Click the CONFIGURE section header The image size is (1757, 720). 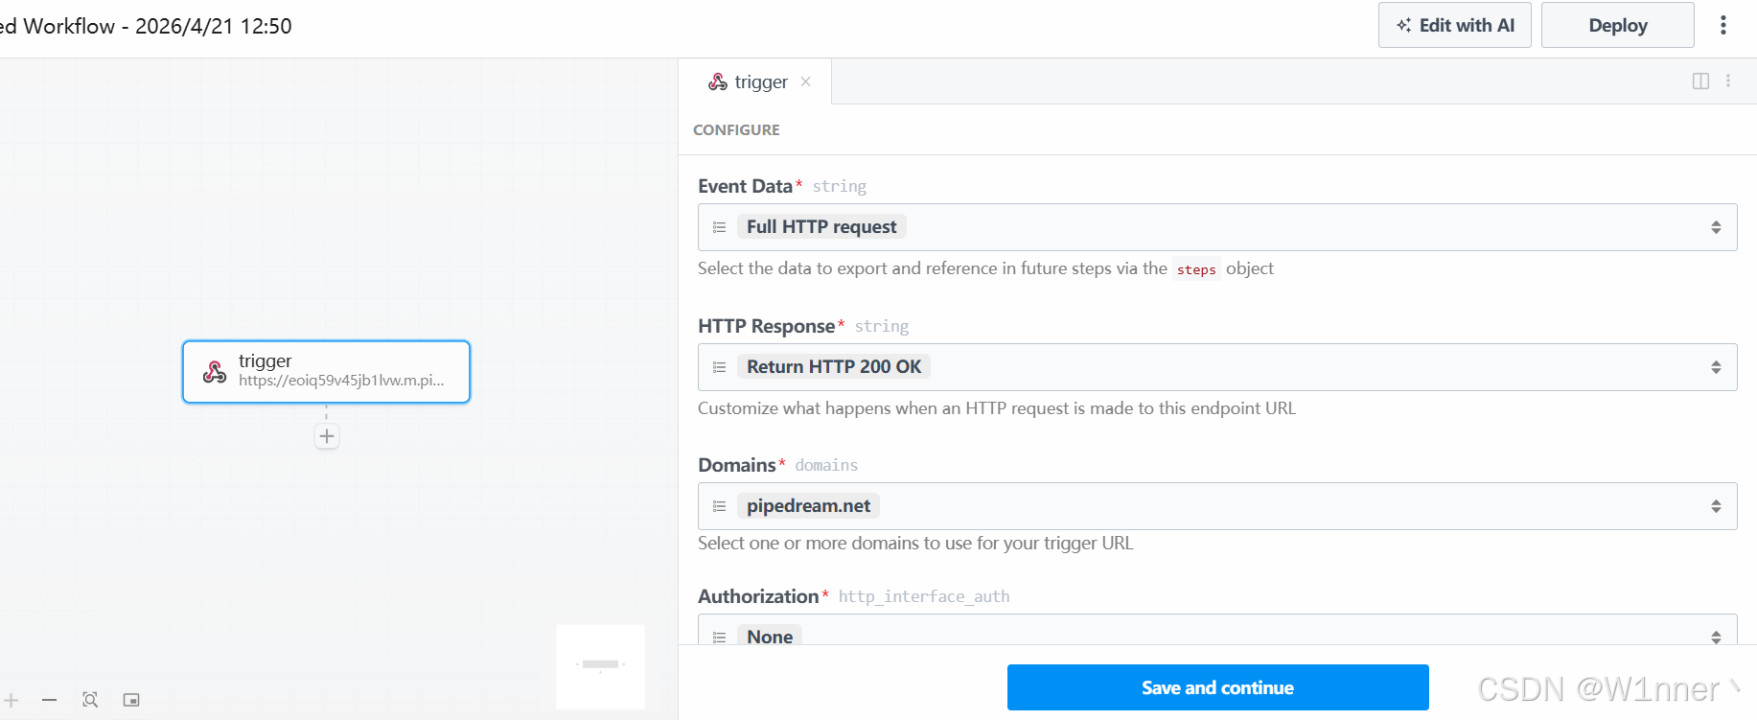point(736,129)
